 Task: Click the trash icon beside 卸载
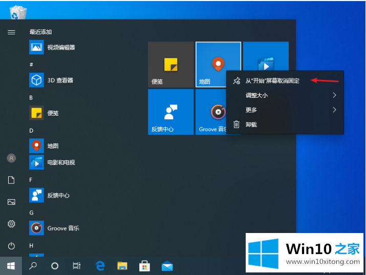tap(236, 124)
